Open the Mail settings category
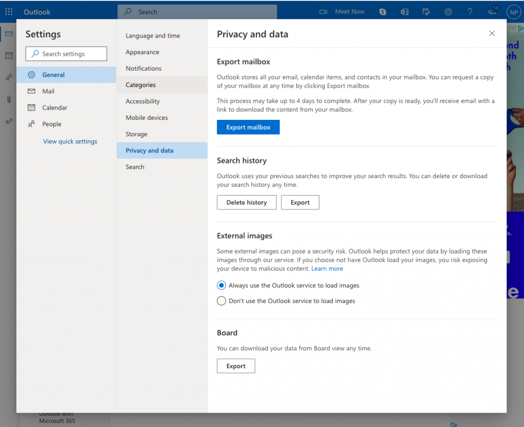Viewport: 524px width, 427px height. pyautogui.click(x=67, y=91)
